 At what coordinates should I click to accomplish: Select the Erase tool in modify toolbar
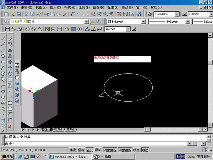point(10,38)
